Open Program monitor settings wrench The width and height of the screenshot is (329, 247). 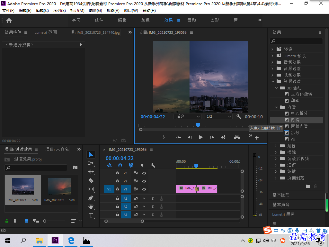pyautogui.click(x=239, y=116)
